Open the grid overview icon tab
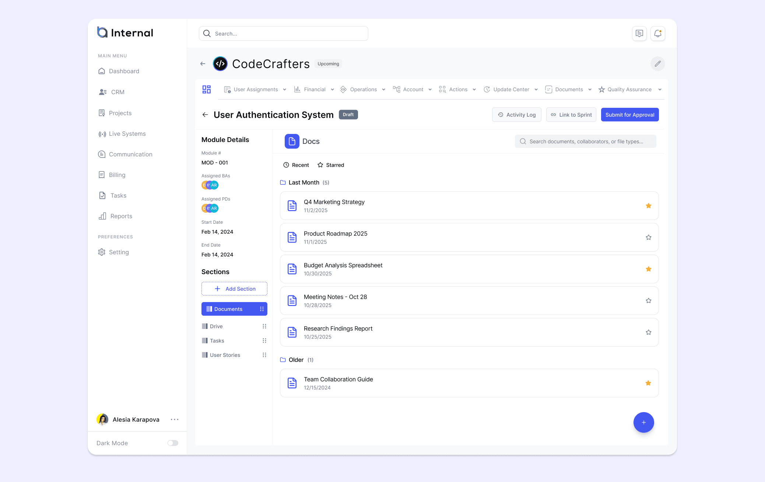Screen dimensions: 765x482 coord(206,89)
